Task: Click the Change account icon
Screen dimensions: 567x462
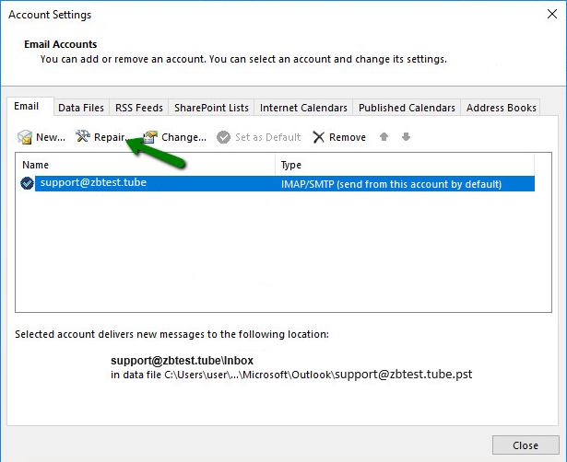Action: click(x=150, y=137)
